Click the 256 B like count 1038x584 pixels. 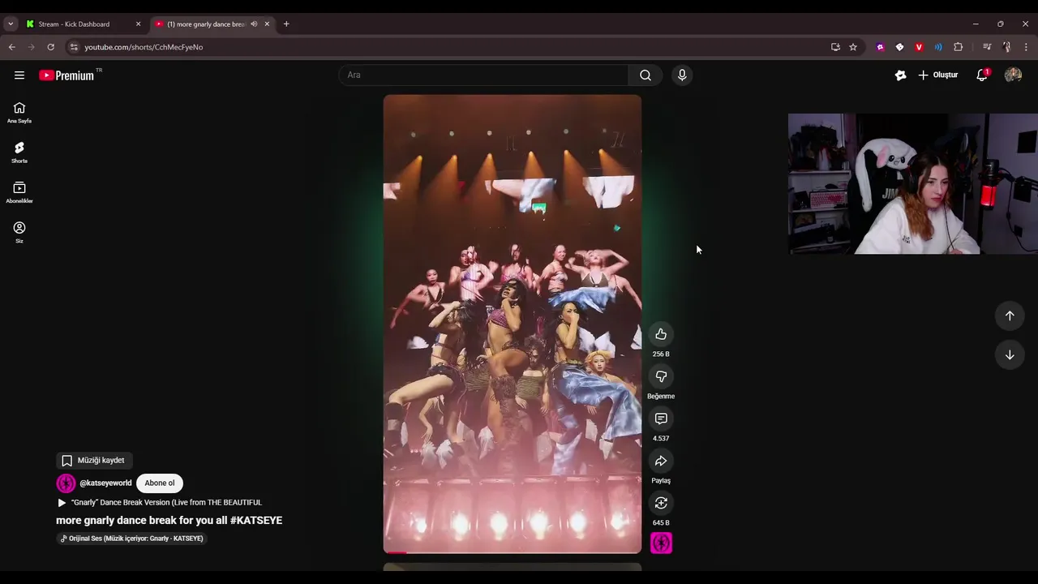click(x=661, y=354)
